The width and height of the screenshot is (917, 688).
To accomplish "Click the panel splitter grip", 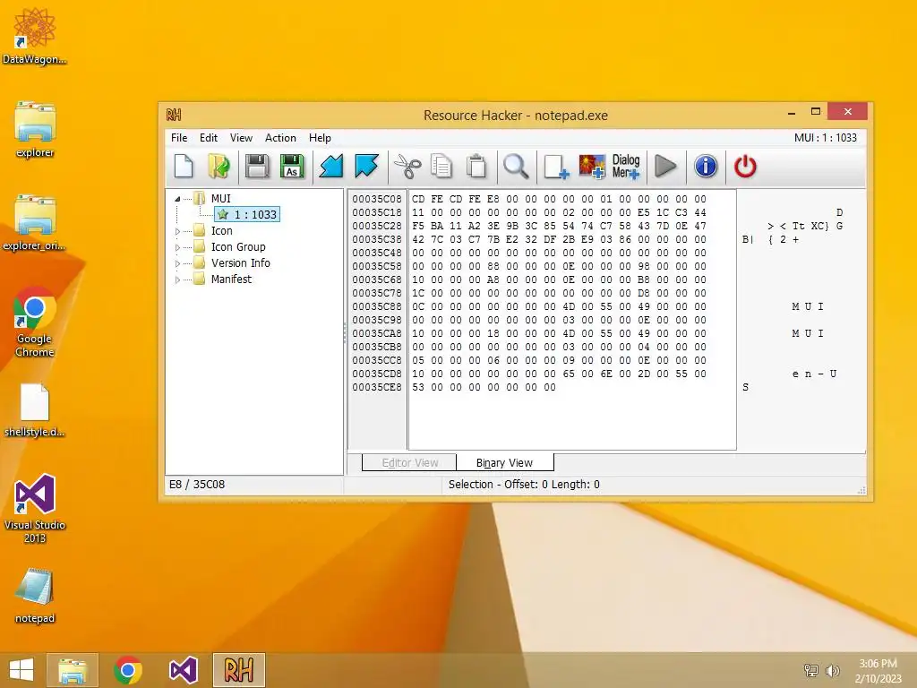I will 345,332.
